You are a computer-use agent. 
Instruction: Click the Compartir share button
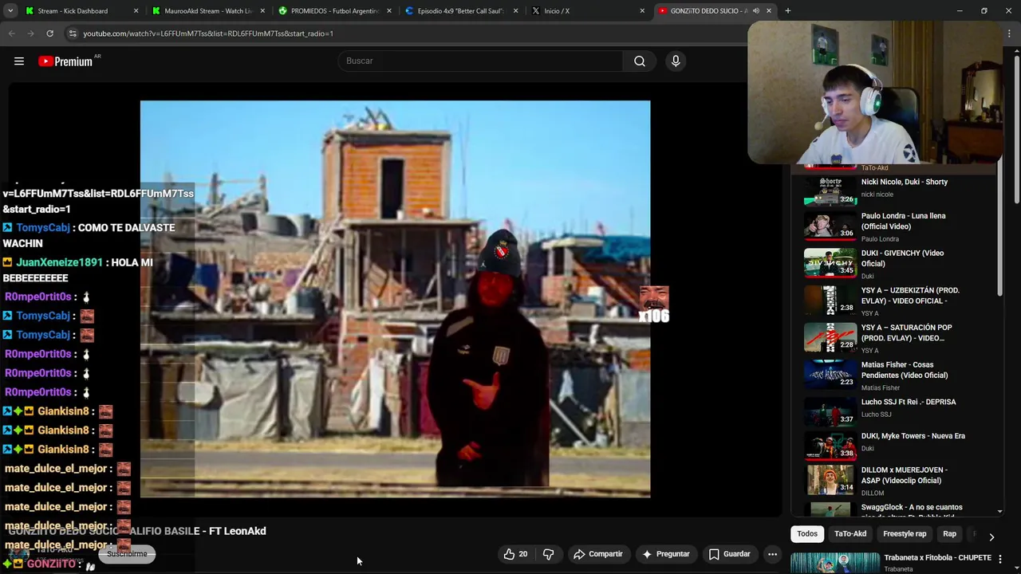(x=598, y=554)
